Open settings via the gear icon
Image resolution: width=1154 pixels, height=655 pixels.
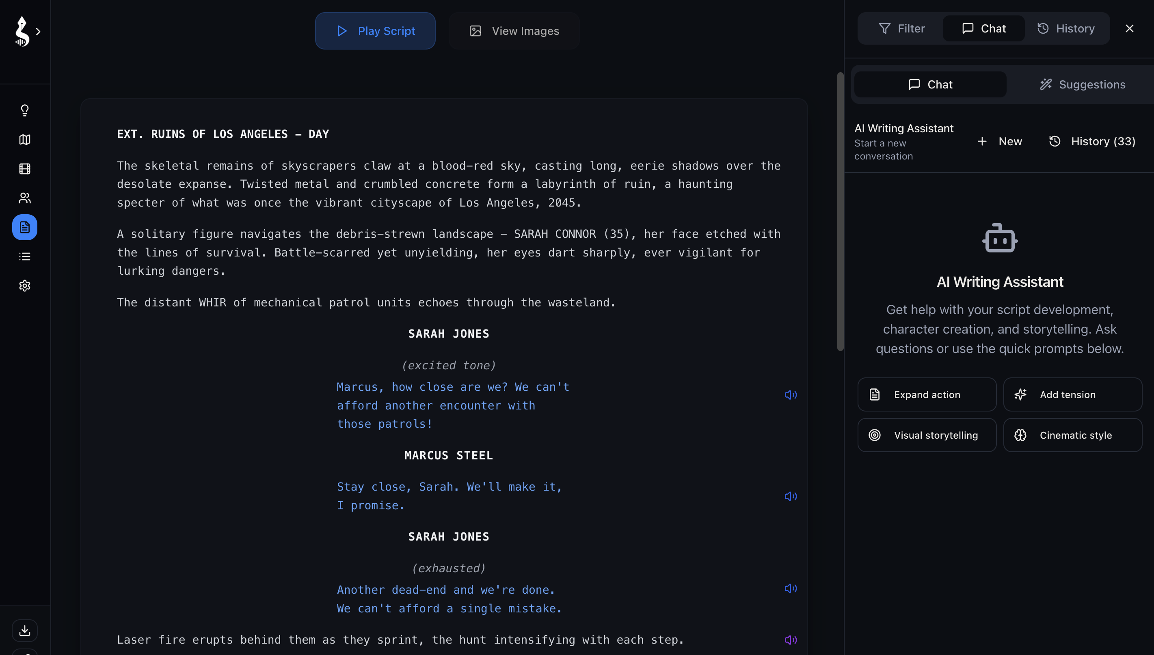click(25, 286)
